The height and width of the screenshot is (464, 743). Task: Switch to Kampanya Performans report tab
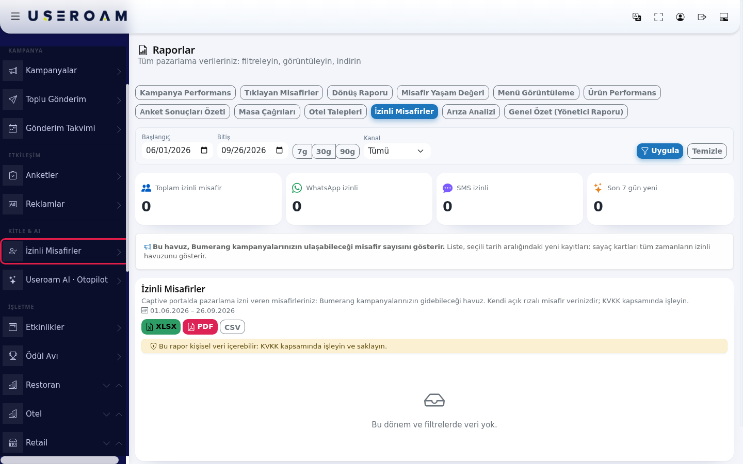coord(185,93)
